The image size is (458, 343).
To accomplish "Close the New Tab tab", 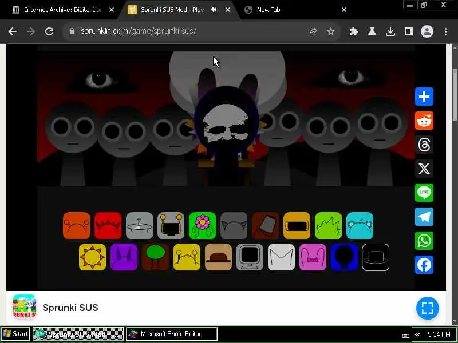I will coord(344,10).
